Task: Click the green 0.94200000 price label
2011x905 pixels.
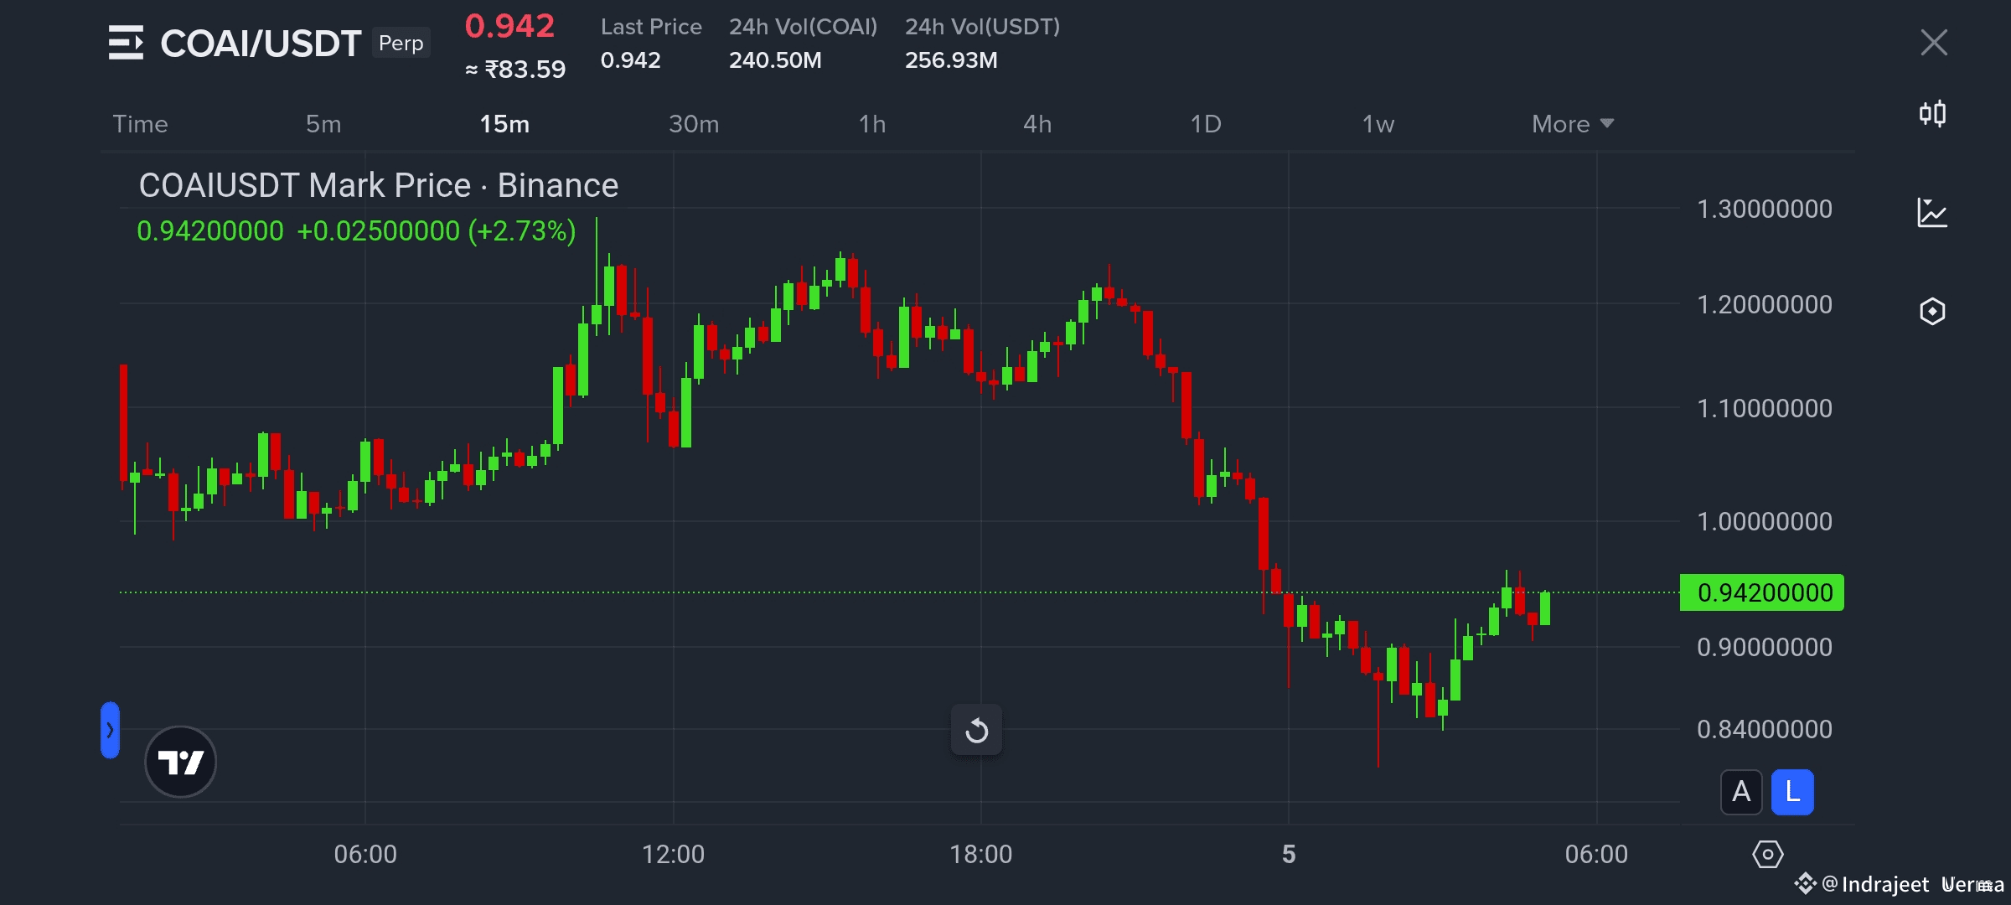Action: pos(1762,592)
